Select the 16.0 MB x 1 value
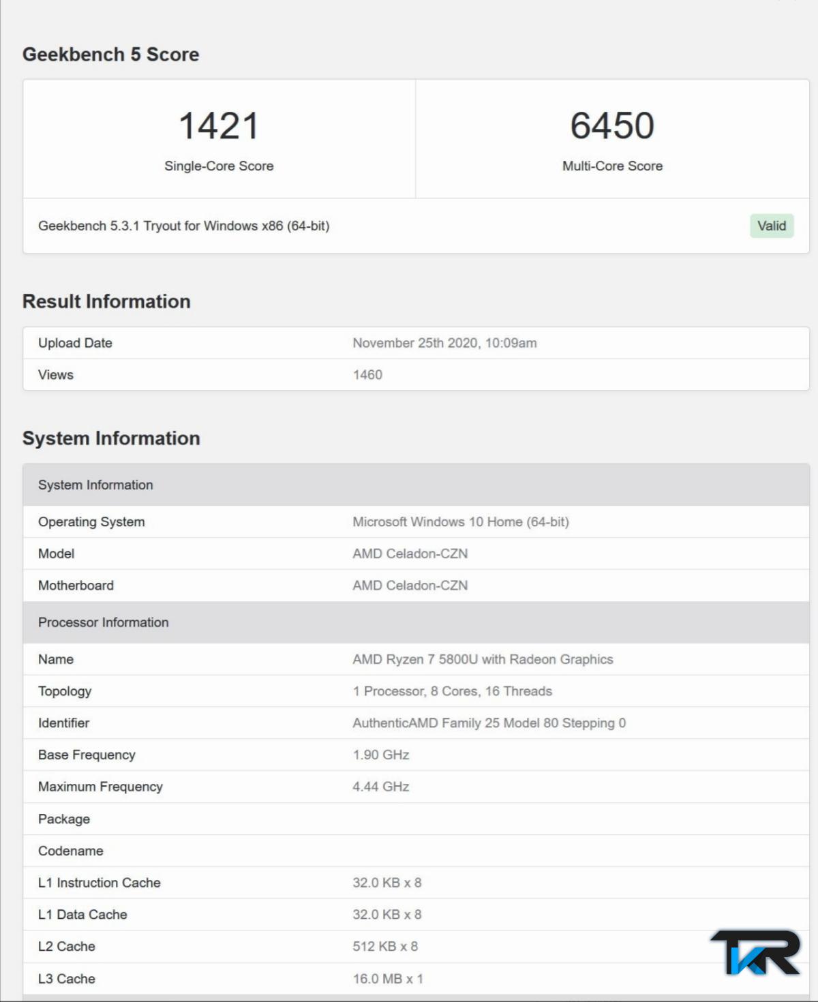 pyautogui.click(x=388, y=979)
